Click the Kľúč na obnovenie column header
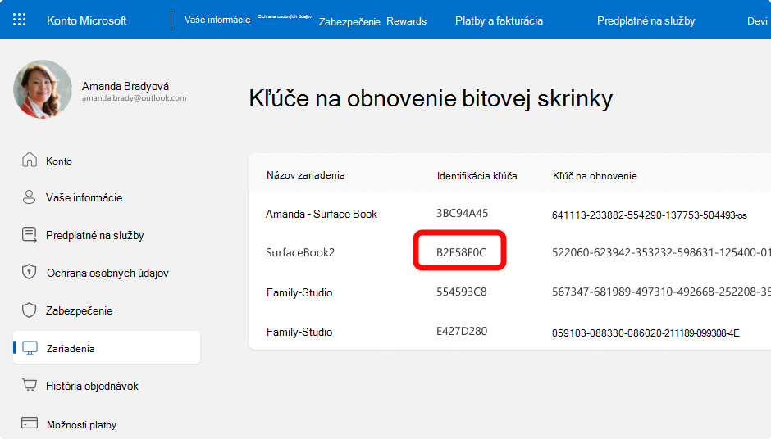771x439 pixels. [595, 176]
